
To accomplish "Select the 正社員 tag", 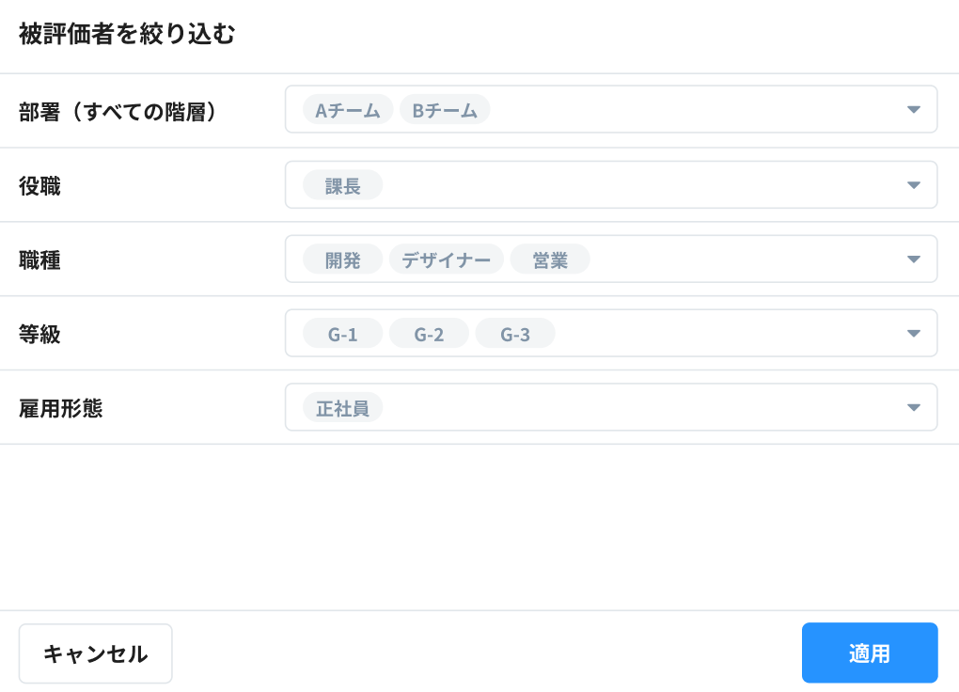I will click(342, 407).
